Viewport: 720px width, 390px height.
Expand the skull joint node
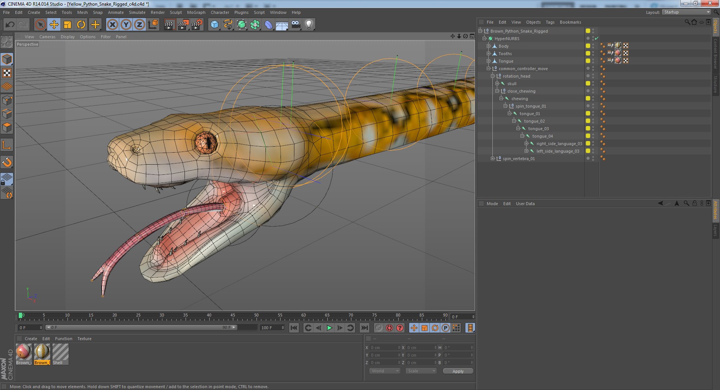coord(497,84)
